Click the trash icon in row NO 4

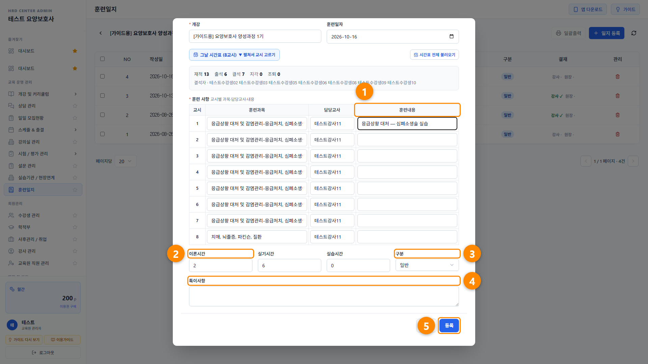(618, 77)
